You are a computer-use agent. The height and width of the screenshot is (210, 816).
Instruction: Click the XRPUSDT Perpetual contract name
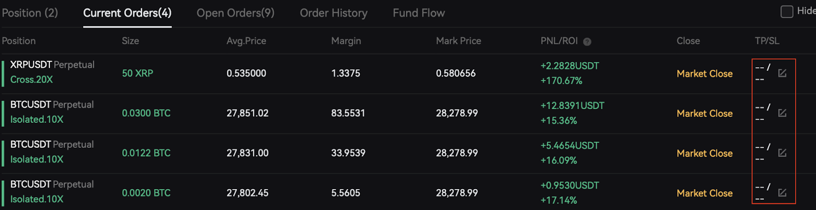52,65
